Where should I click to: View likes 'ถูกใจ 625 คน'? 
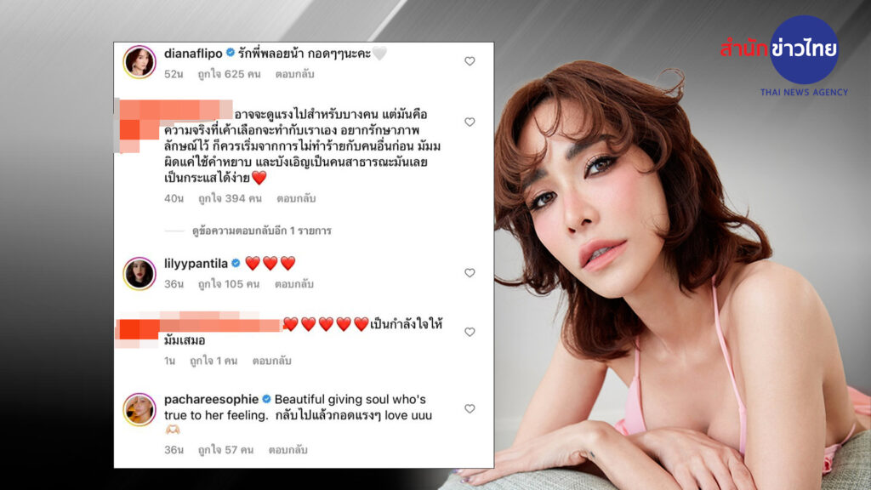point(229,74)
